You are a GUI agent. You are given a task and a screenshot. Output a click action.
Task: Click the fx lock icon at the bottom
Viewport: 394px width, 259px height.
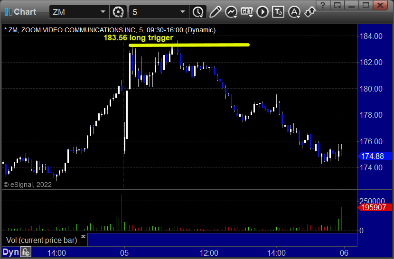(26, 252)
